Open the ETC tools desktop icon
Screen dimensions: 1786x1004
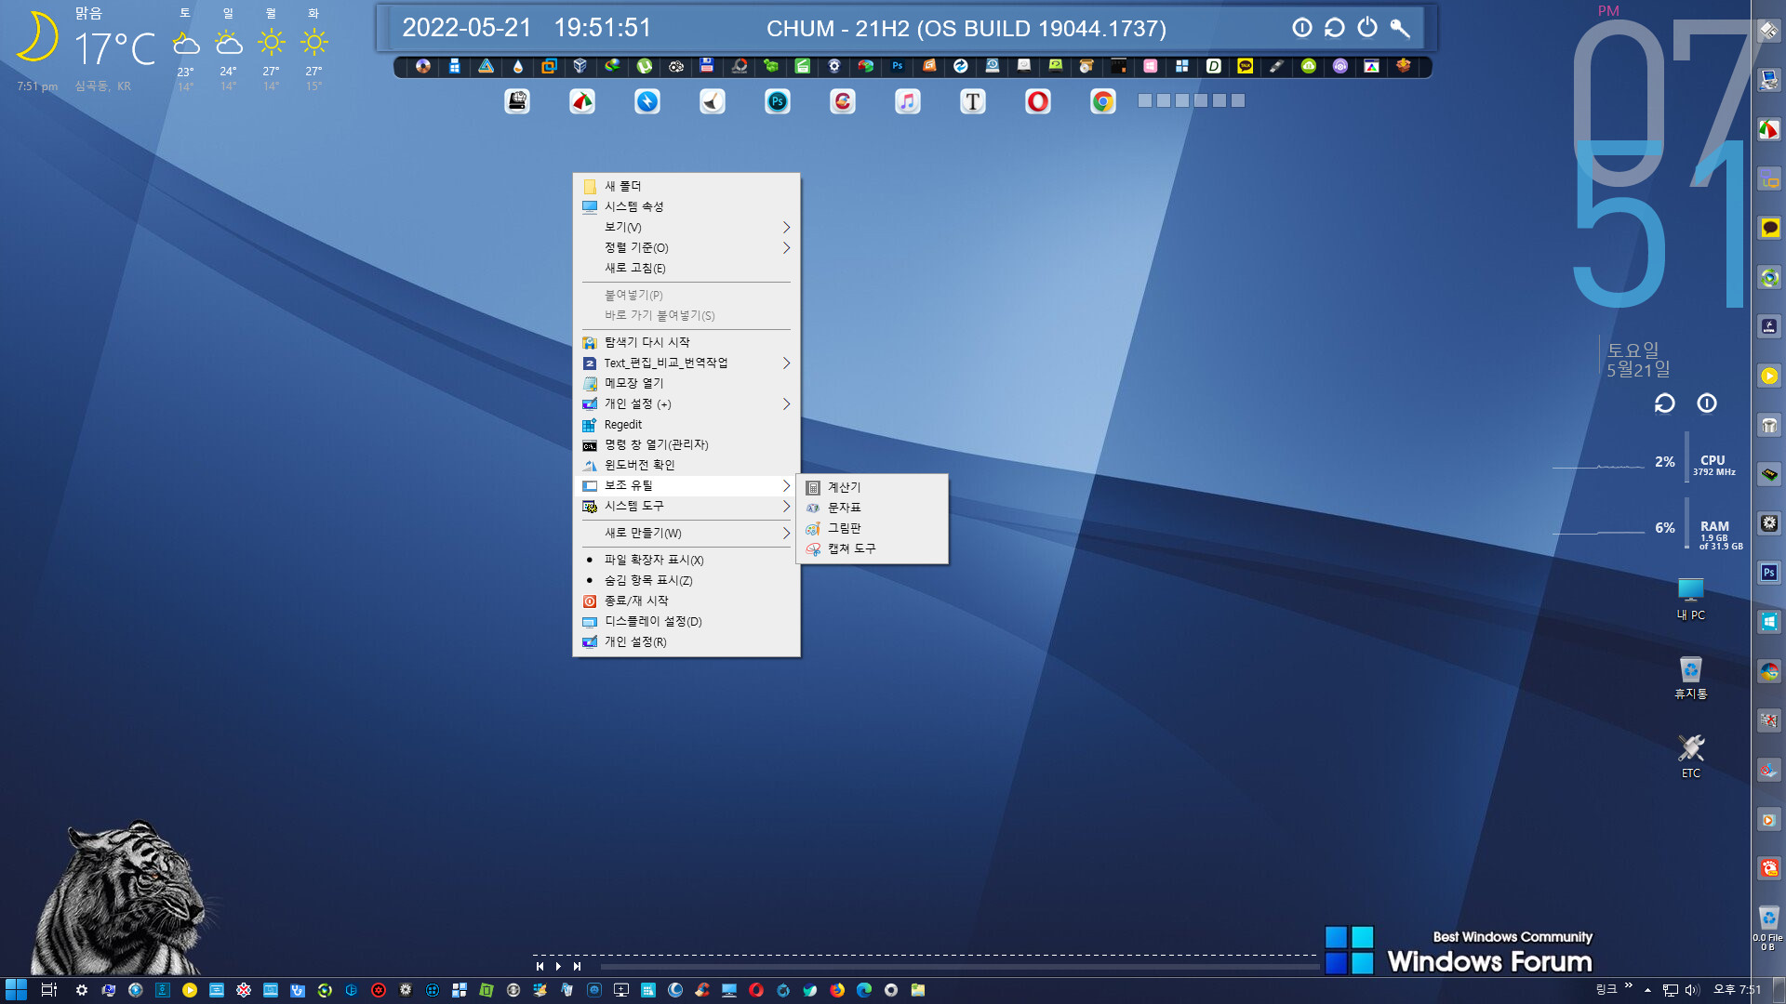click(1690, 757)
